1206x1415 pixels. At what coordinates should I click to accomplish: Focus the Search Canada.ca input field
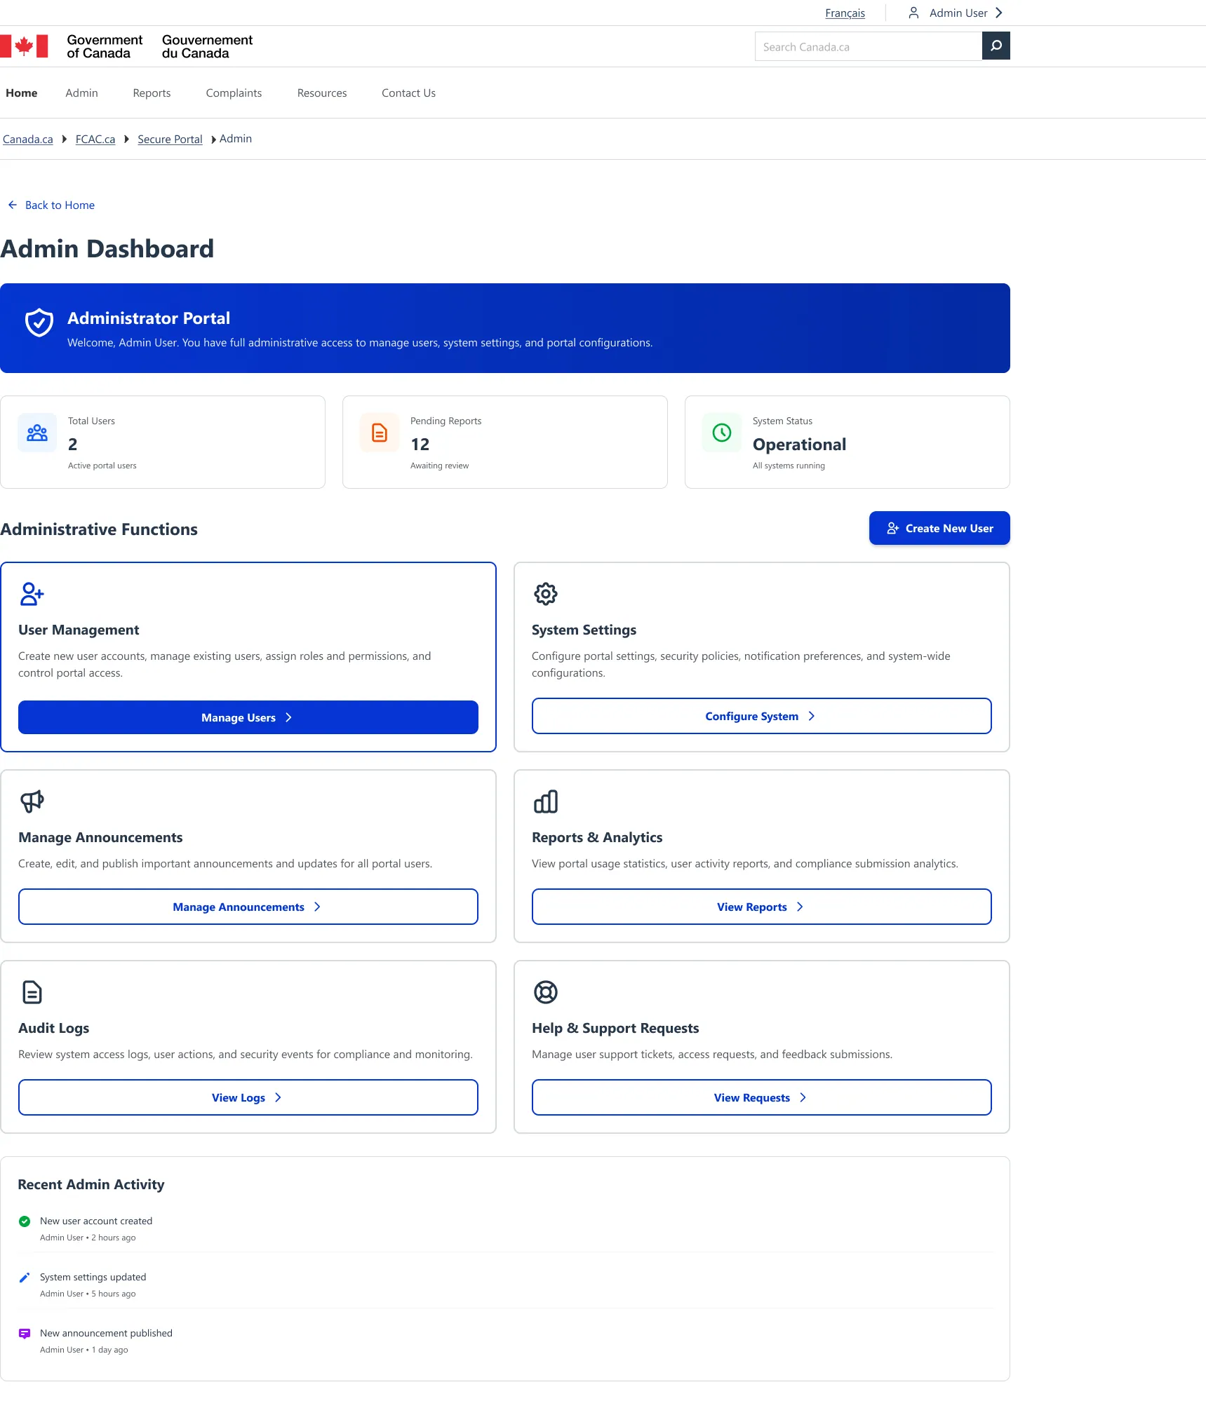[869, 46]
